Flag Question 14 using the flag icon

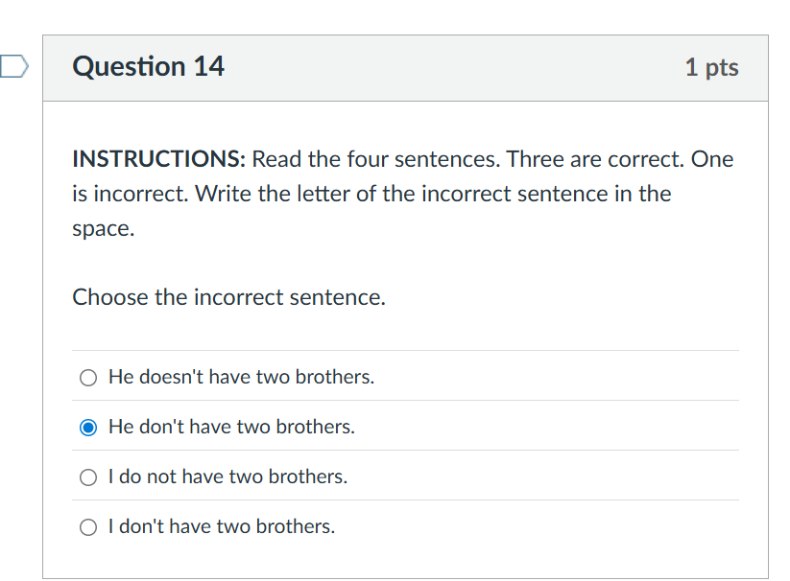13,66
